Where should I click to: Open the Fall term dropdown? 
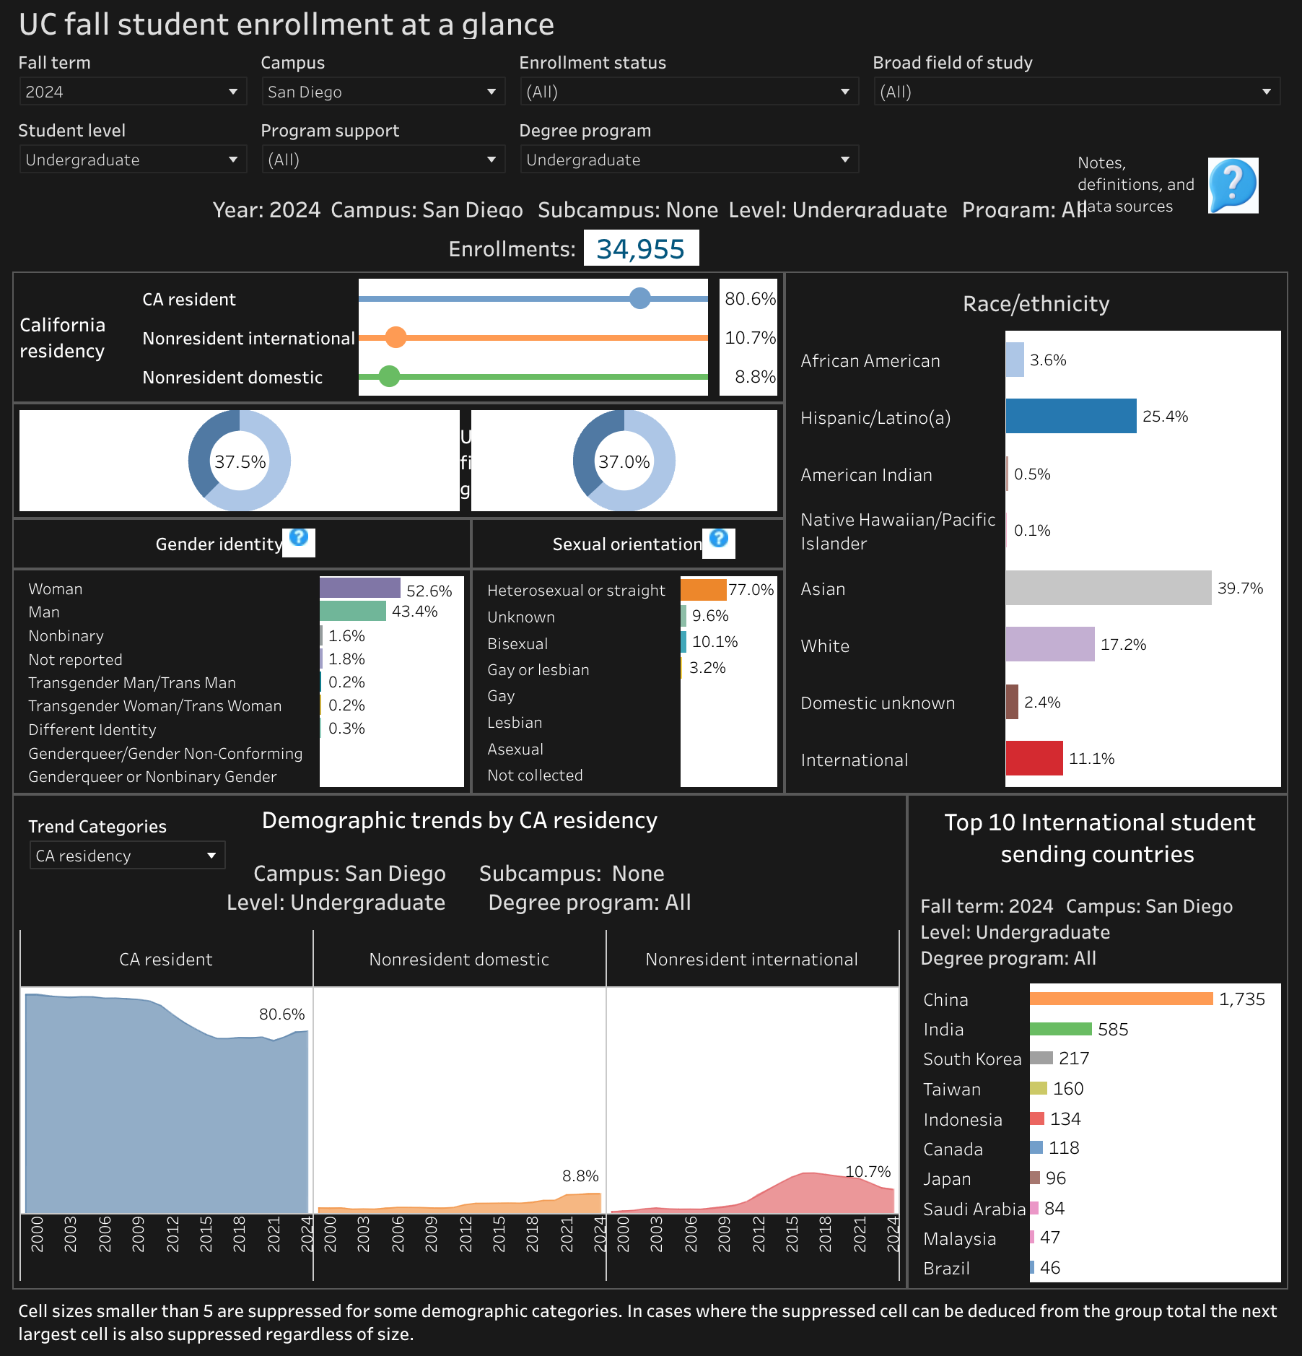click(x=133, y=92)
